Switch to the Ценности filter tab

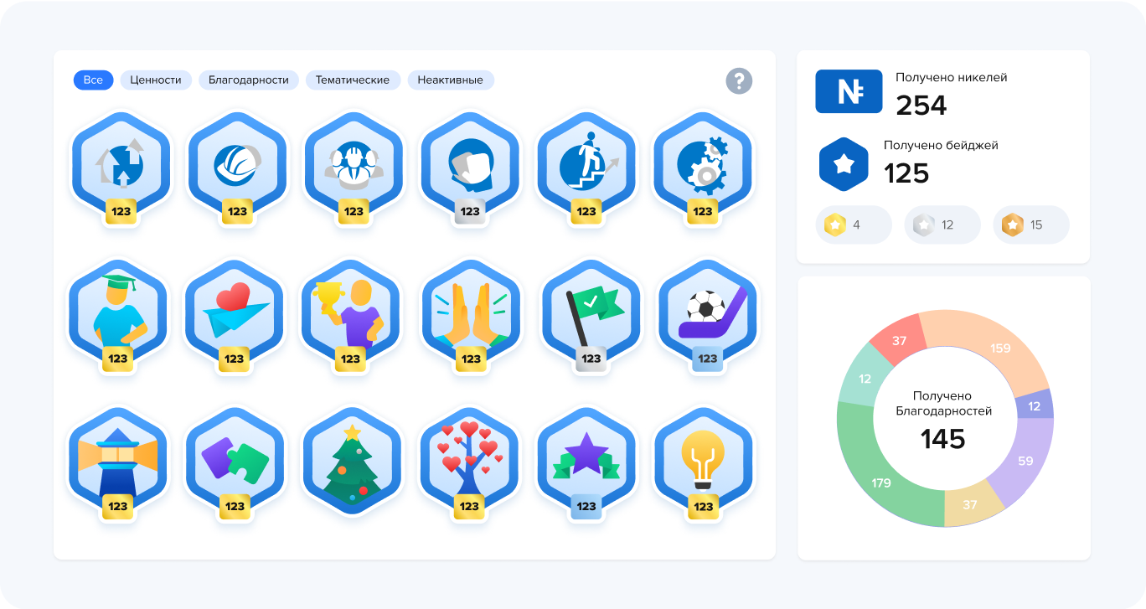click(156, 80)
